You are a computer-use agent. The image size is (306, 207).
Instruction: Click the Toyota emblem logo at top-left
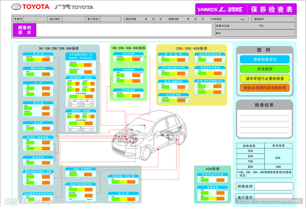coord(16,7)
